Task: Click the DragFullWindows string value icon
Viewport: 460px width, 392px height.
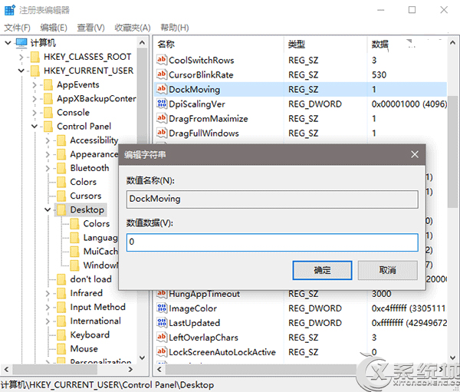Action: (162, 133)
